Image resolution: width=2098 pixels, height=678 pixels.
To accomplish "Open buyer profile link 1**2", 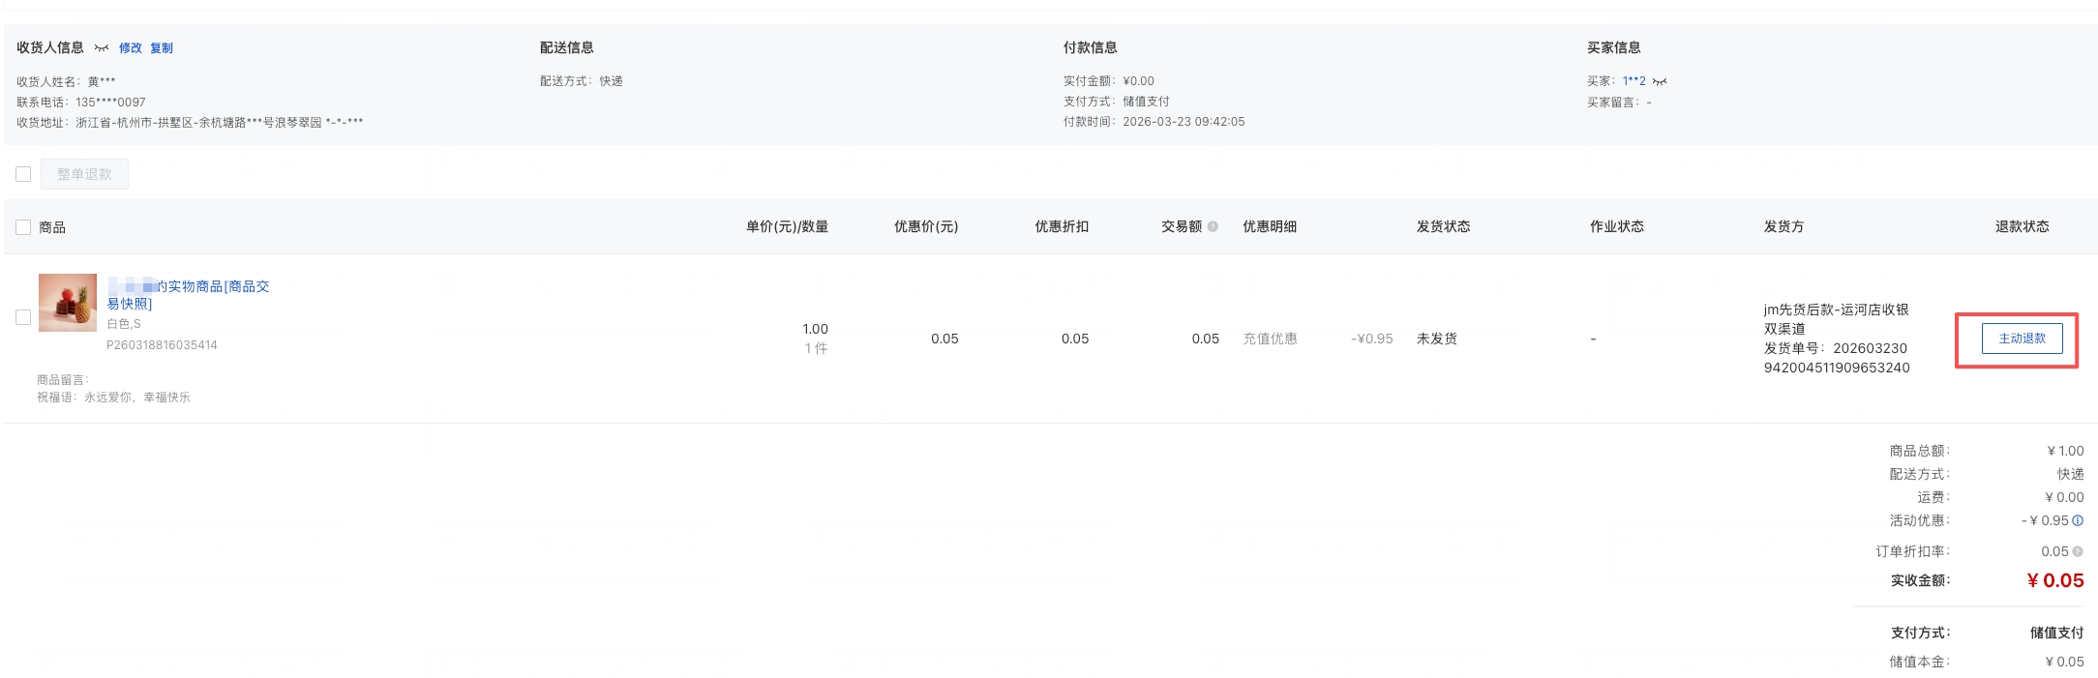I will (x=1633, y=81).
